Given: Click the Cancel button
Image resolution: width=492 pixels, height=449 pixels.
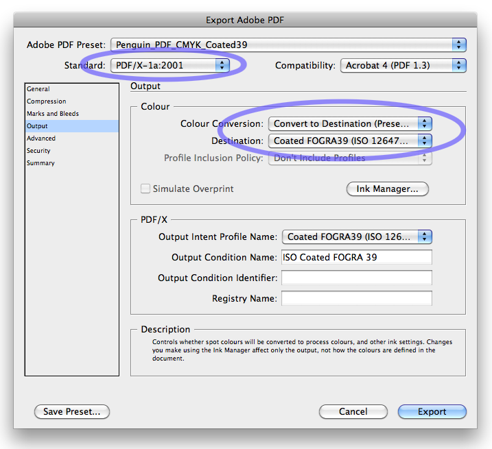Looking at the screenshot, I should [353, 412].
